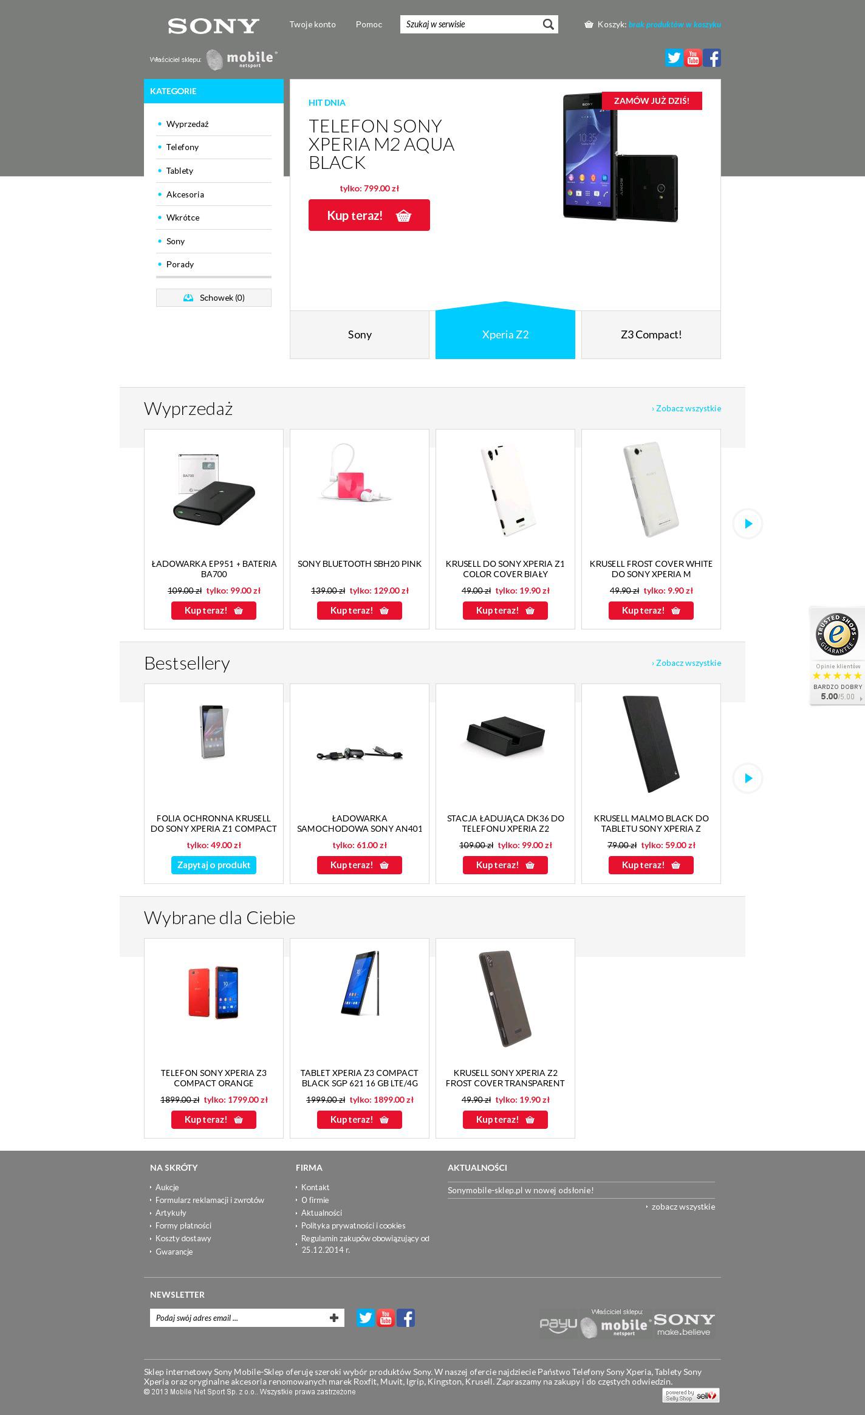Open the YouTube icon in header
The image size is (865, 1415).
point(692,58)
